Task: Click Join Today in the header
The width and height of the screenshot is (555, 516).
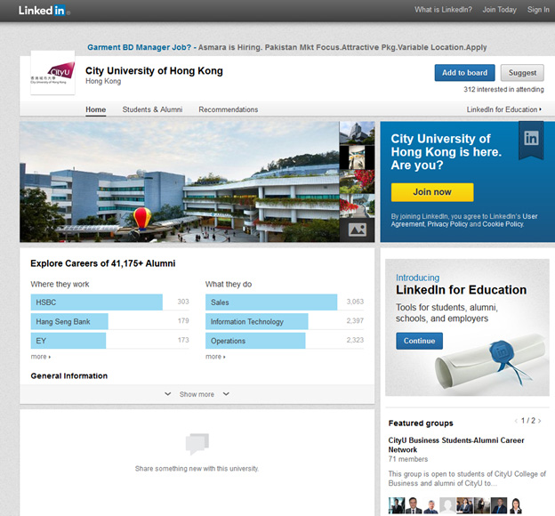Action: point(500,10)
